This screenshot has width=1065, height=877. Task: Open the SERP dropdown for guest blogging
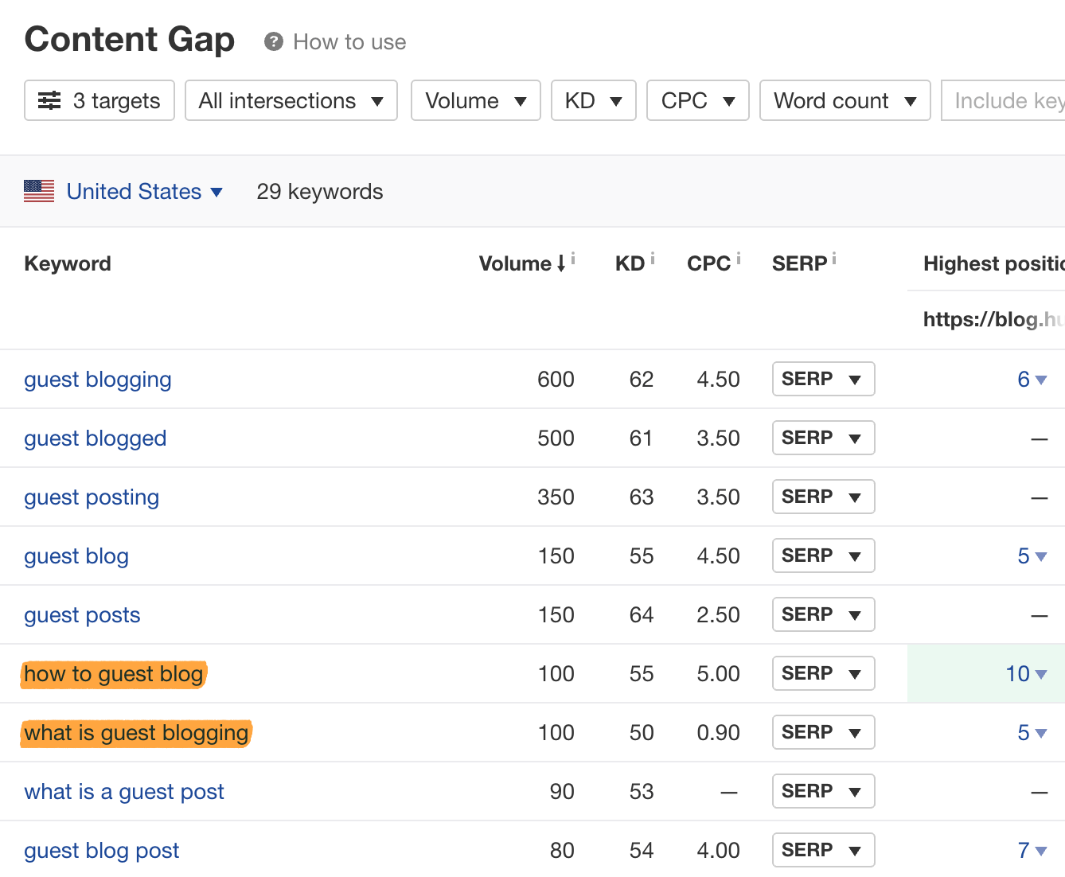pos(823,379)
